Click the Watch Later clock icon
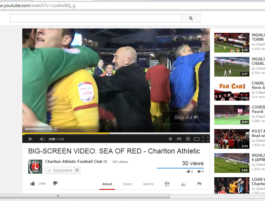 point(170,139)
